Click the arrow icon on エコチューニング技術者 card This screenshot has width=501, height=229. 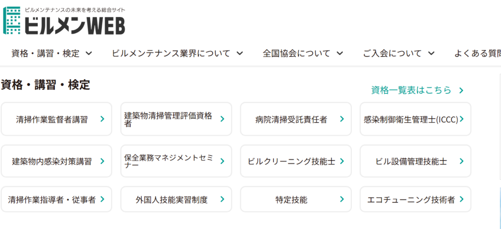461,199
